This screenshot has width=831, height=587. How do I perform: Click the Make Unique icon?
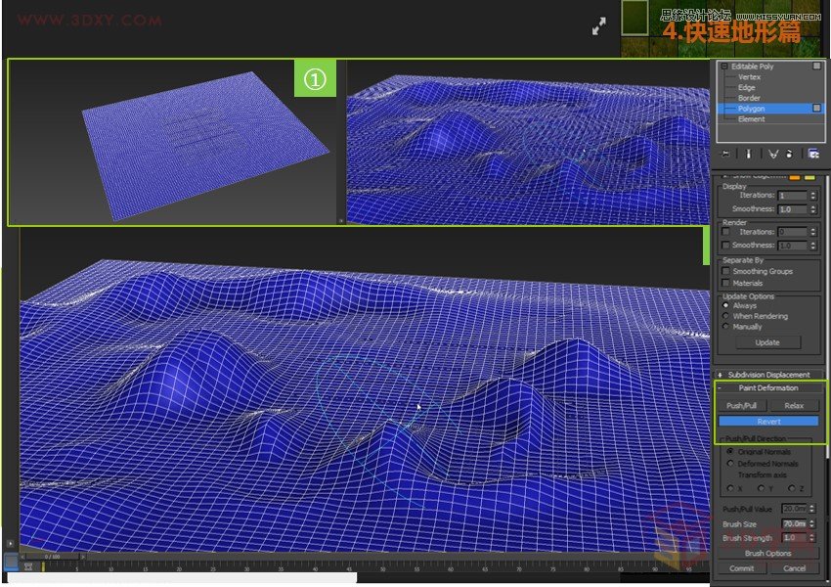(773, 154)
